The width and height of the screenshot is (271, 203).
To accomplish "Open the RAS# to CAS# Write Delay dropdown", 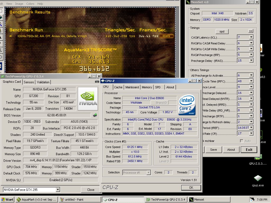I will click(x=251, y=49).
